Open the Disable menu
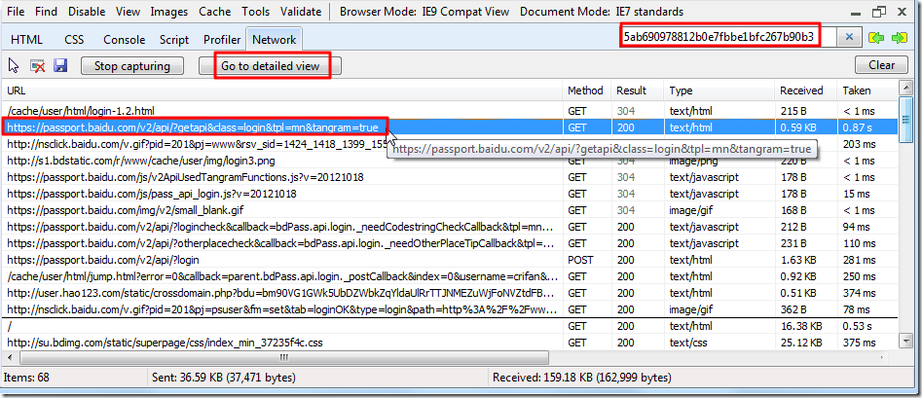 [87, 11]
